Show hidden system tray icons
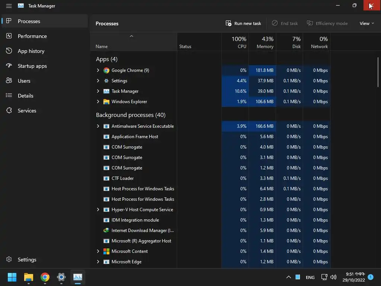This screenshot has height=286, width=381. tap(288, 277)
